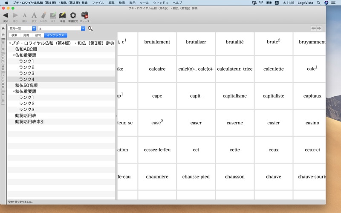Open the entry cell calcaire
Viewport: 341px width, 213px height.
(157, 69)
